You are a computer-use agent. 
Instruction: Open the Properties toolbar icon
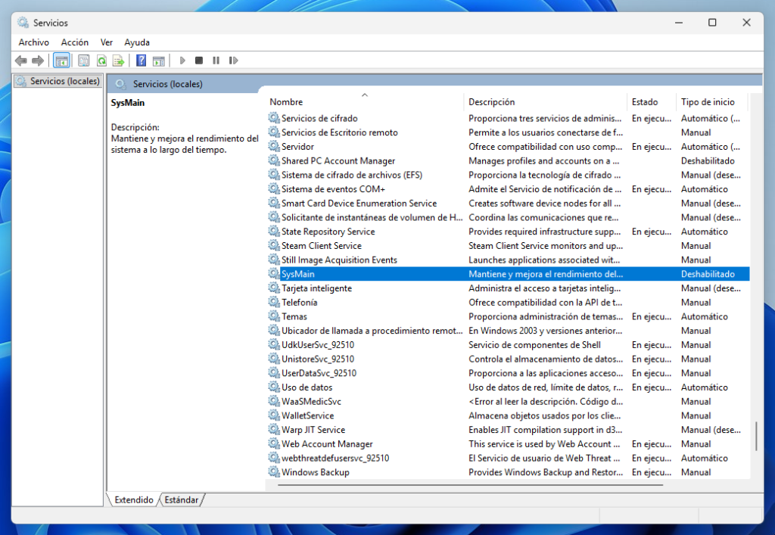pos(83,61)
